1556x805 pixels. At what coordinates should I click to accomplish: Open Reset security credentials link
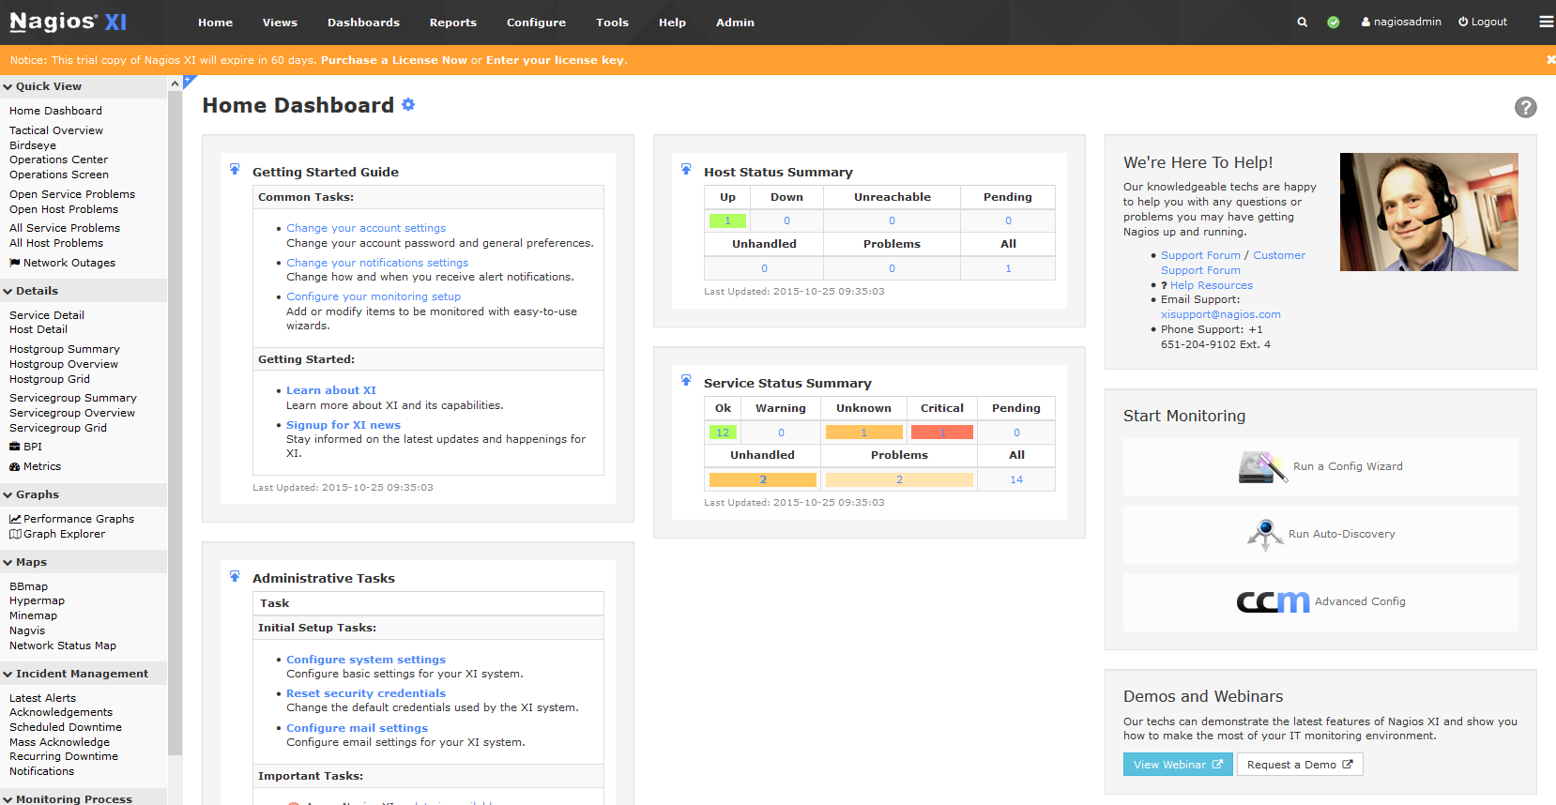coord(366,693)
